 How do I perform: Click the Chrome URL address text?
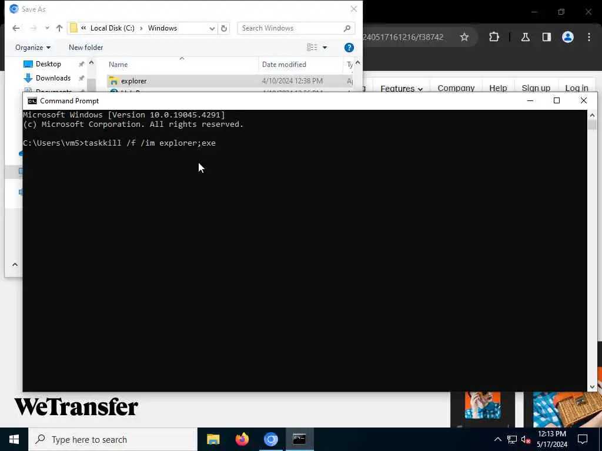[x=403, y=37]
